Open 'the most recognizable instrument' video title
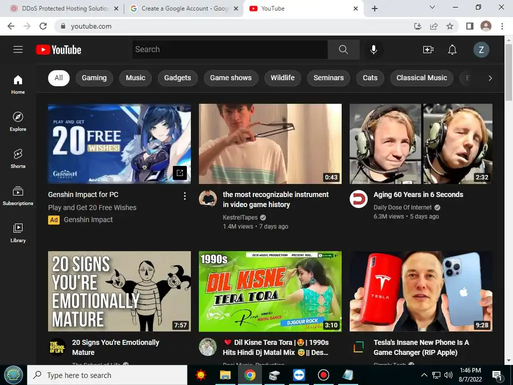The image size is (513, 385). point(276,200)
